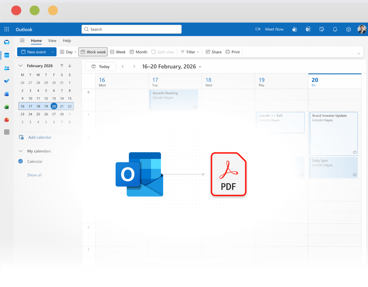The image size is (368, 287).
Task: Switch to the View tab
Action: pos(52,41)
